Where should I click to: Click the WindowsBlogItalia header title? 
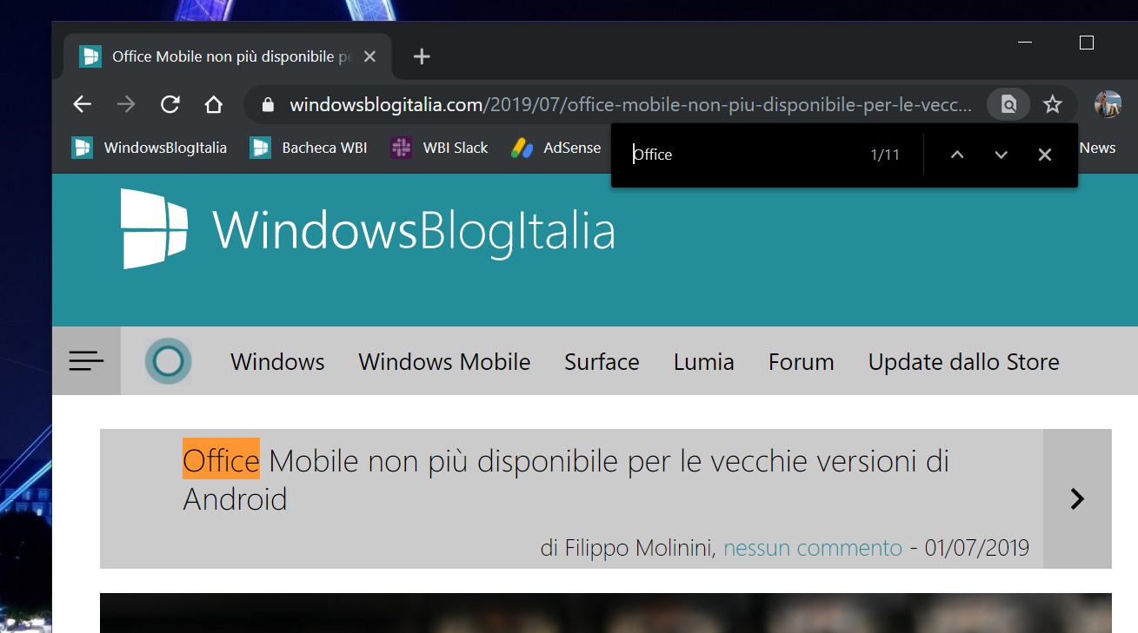click(414, 232)
